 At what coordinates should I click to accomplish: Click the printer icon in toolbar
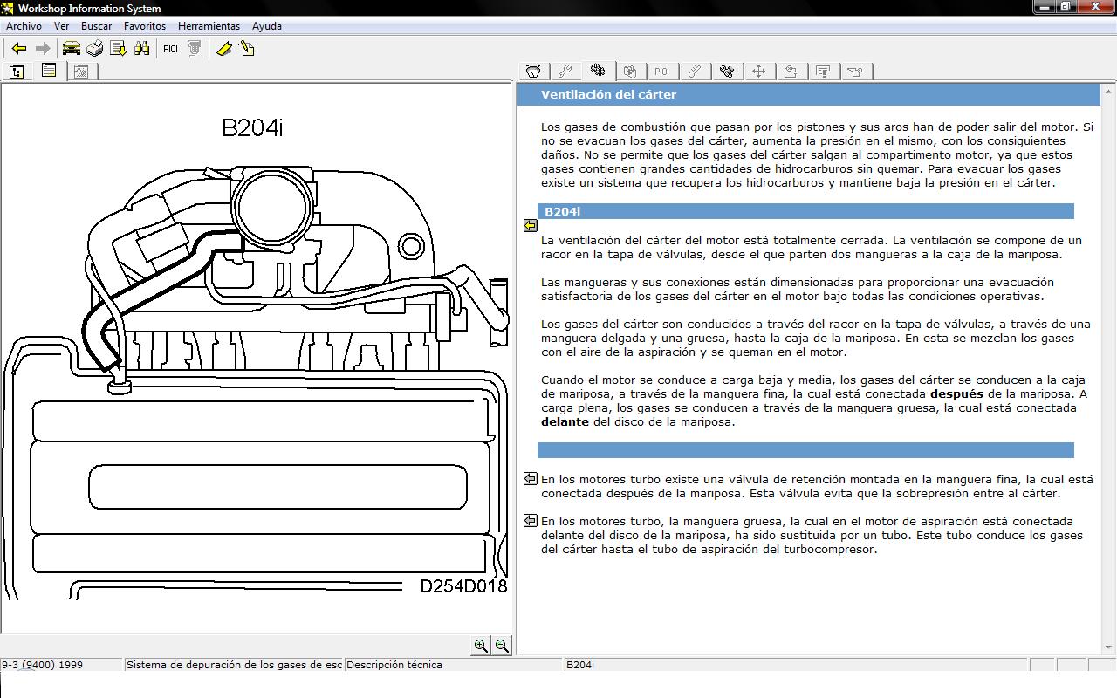coord(95,49)
